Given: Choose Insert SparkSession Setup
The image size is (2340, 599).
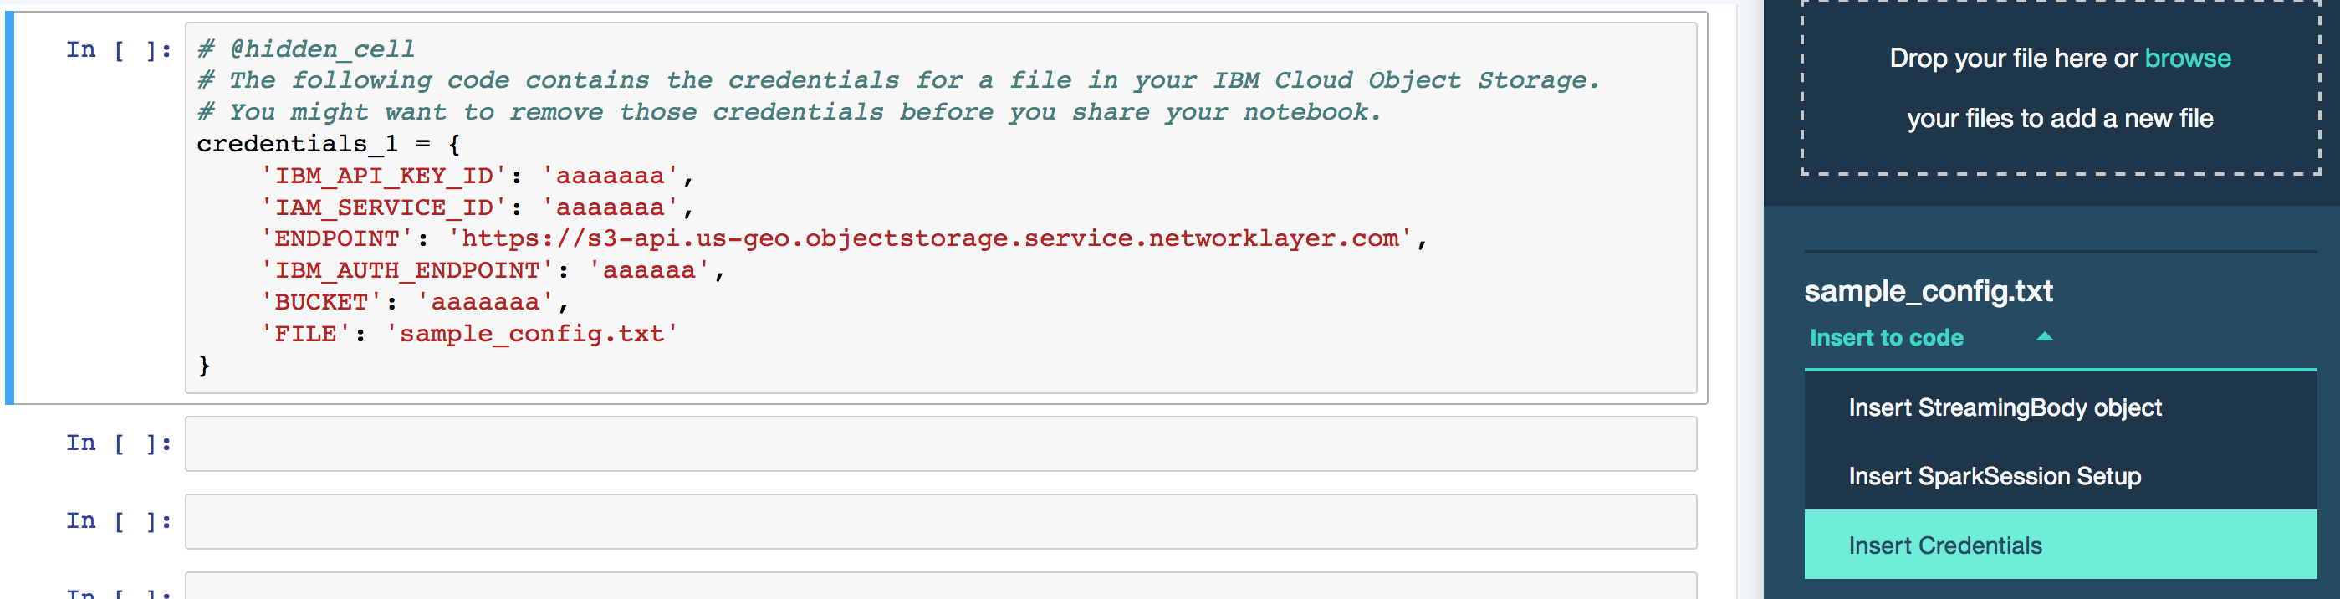Looking at the screenshot, I should click(1994, 476).
